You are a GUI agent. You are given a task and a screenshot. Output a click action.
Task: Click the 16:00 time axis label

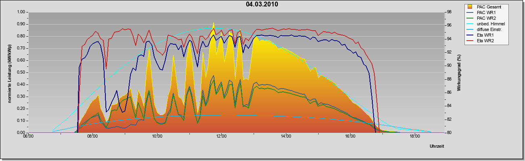point(351,137)
